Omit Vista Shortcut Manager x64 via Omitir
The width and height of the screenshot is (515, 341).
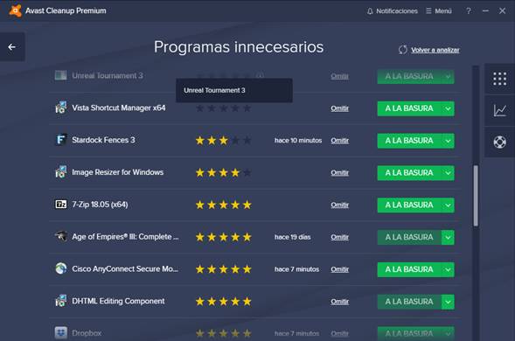pos(339,108)
